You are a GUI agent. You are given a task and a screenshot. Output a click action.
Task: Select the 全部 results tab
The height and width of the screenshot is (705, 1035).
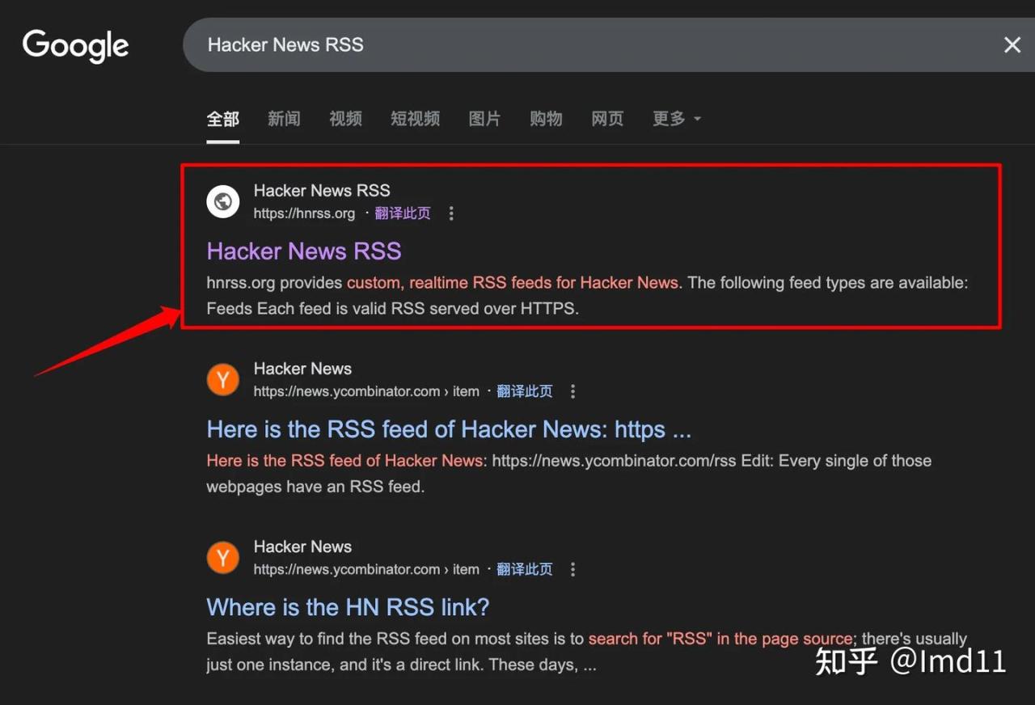pos(222,119)
